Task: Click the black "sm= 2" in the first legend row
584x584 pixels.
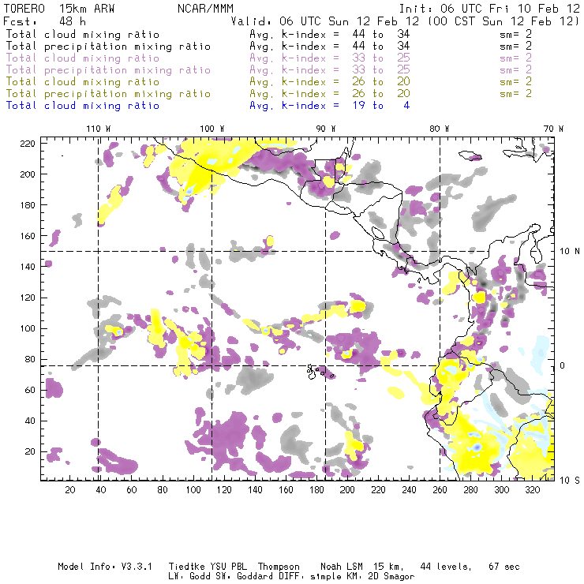Action: 515,34
